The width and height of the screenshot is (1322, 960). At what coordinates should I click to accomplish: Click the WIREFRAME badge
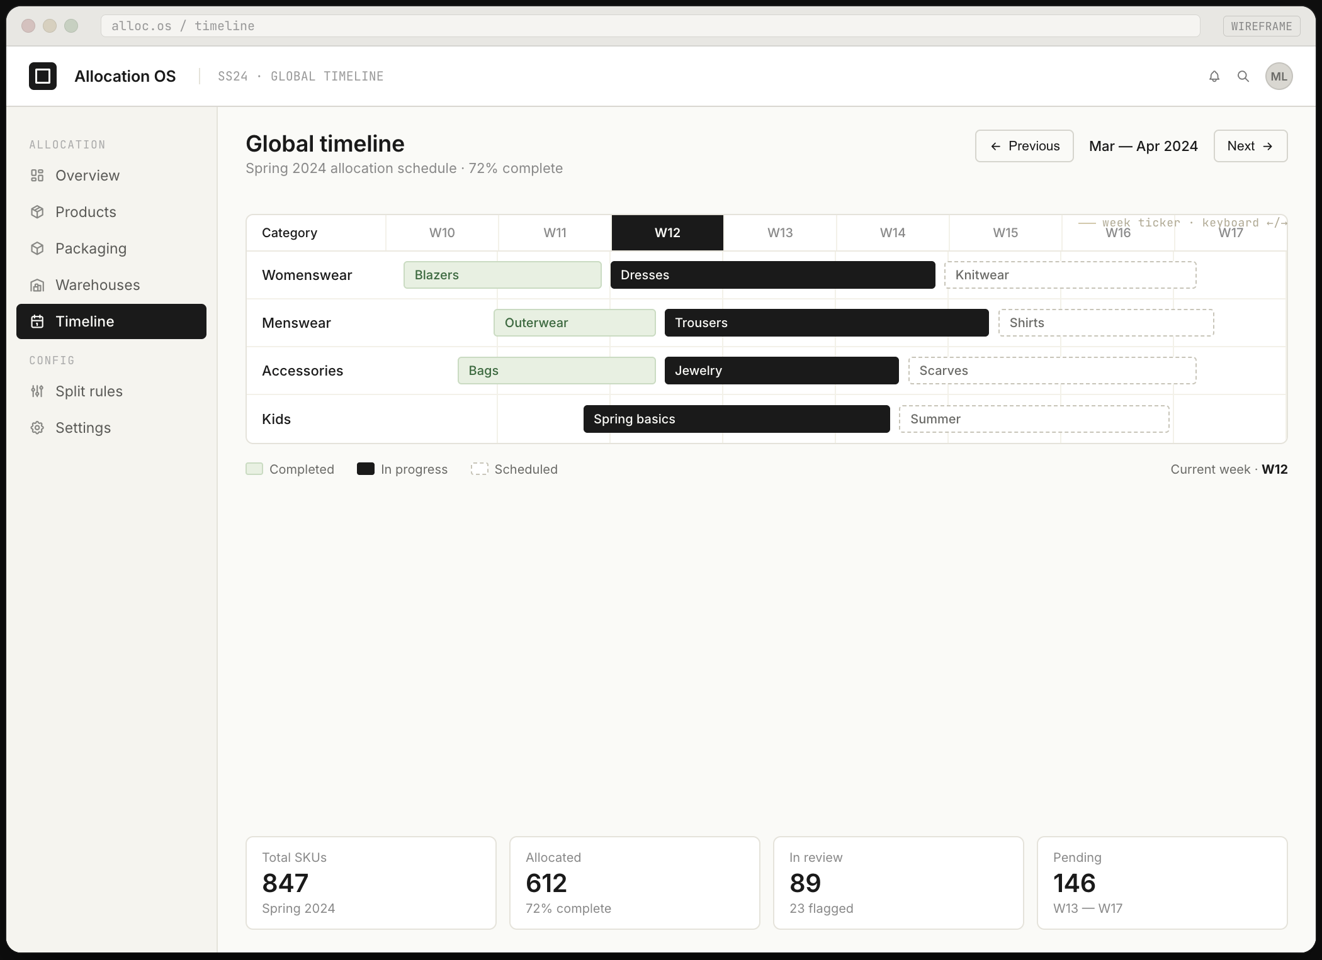[x=1262, y=26]
